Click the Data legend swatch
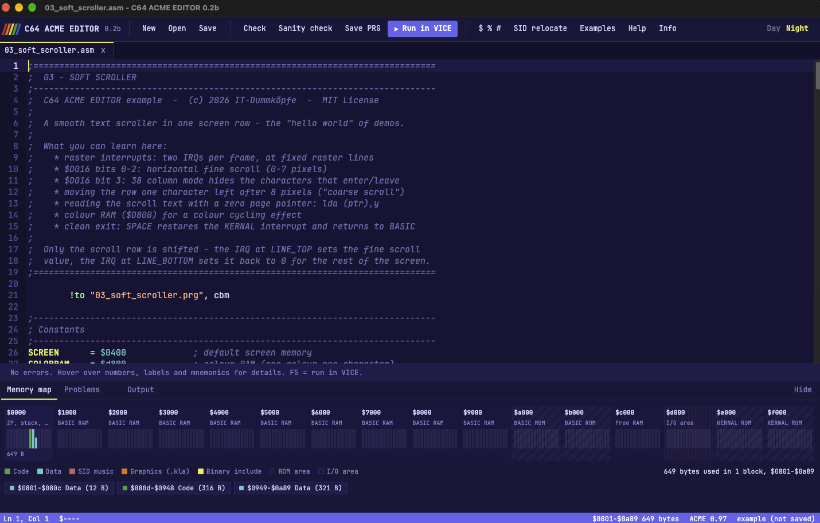 pyautogui.click(x=40, y=472)
